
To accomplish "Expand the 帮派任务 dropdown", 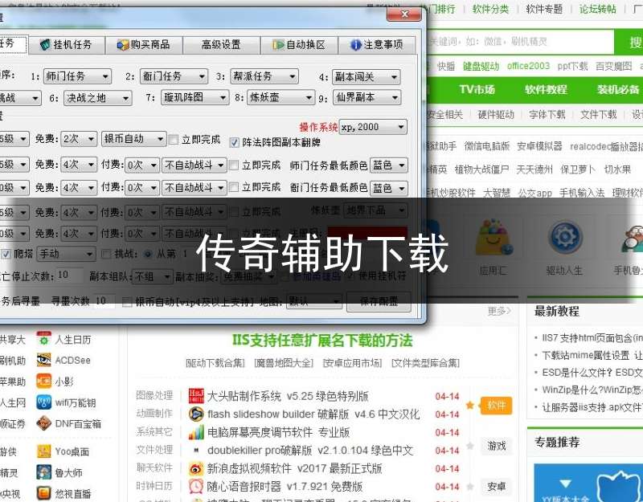I will [264, 76].
